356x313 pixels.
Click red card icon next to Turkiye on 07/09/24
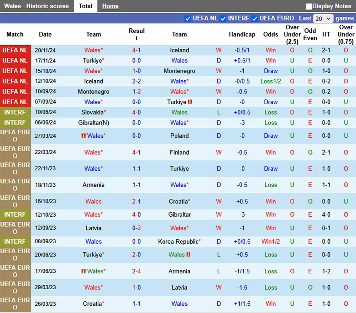(x=190, y=102)
